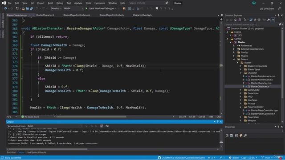Open the Debug menu
The image size is (285, 160).
point(60,3)
